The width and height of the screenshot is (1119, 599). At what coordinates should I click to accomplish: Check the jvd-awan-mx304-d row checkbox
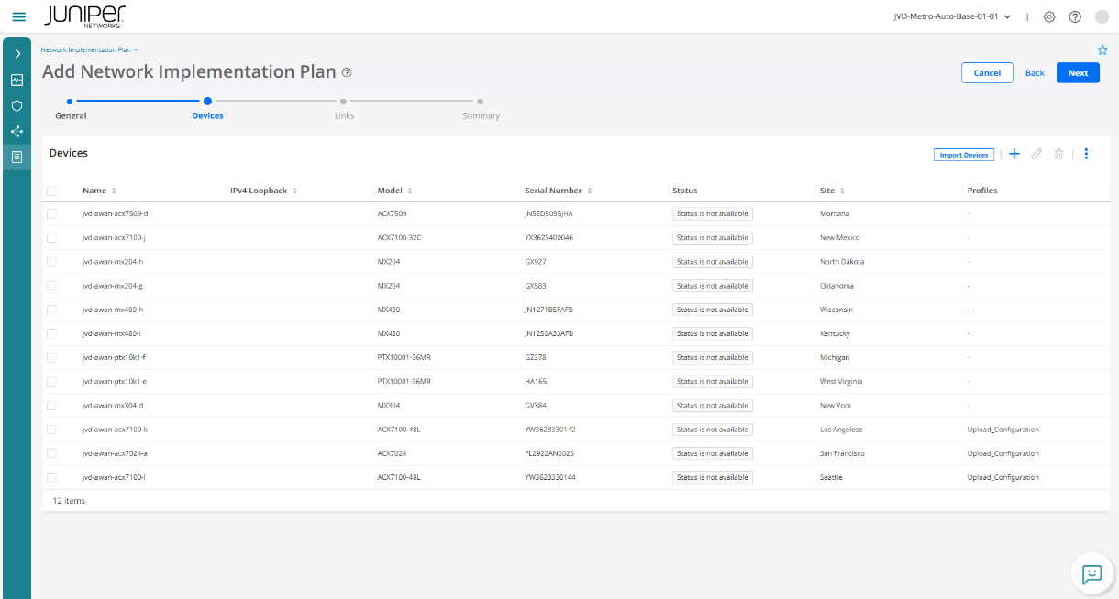[51, 406]
